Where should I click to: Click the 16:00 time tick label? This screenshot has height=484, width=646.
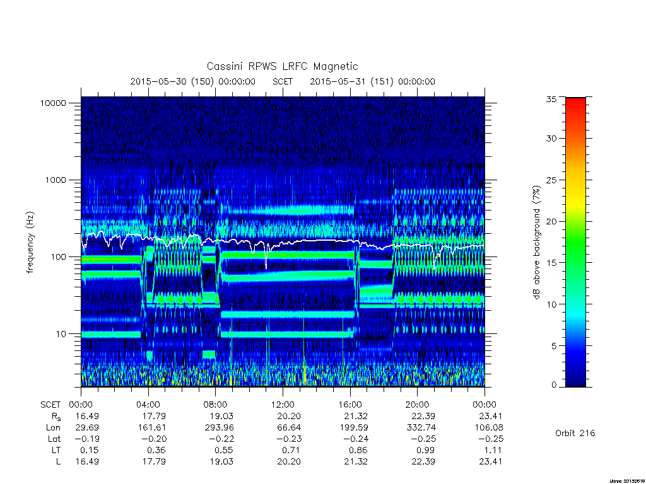(350, 405)
